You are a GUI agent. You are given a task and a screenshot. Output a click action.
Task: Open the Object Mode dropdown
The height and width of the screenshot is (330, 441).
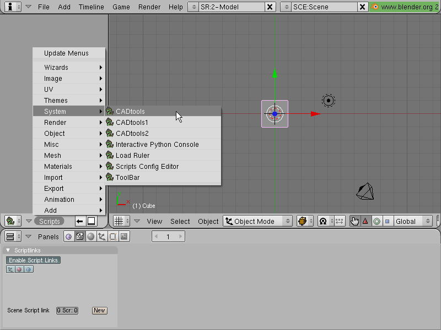point(258,221)
